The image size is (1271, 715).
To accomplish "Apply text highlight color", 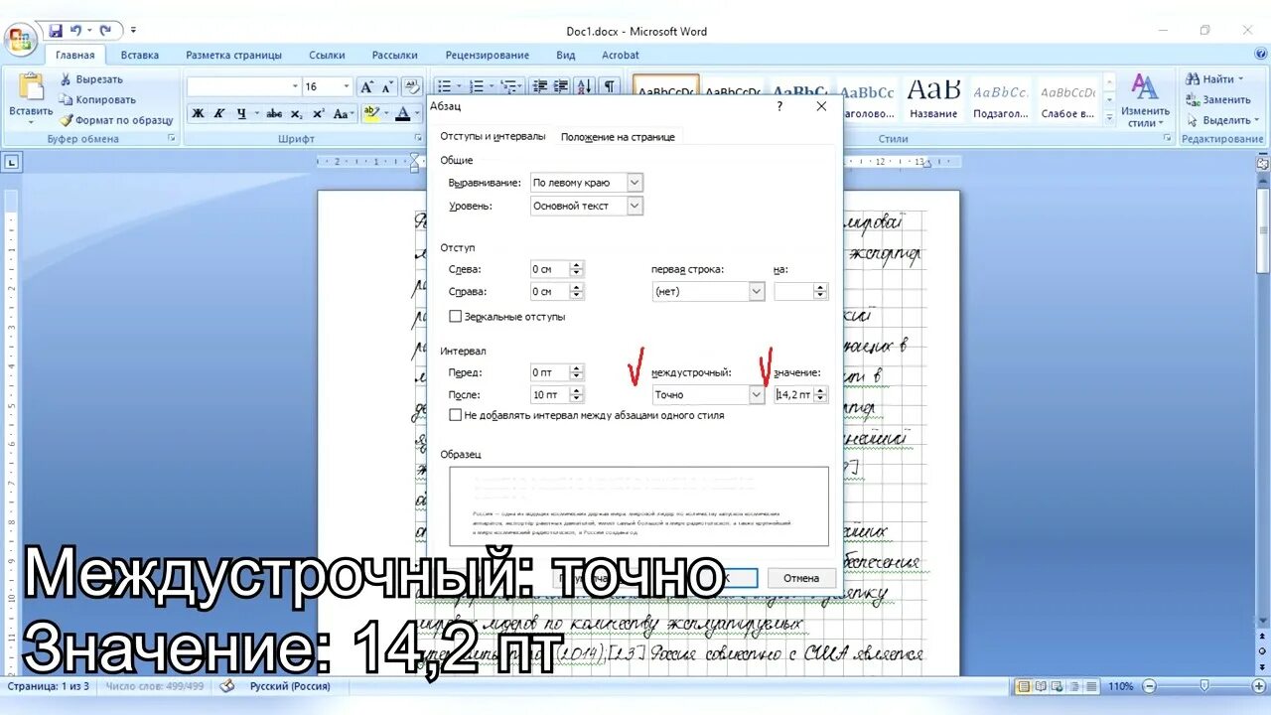I will 371,113.
